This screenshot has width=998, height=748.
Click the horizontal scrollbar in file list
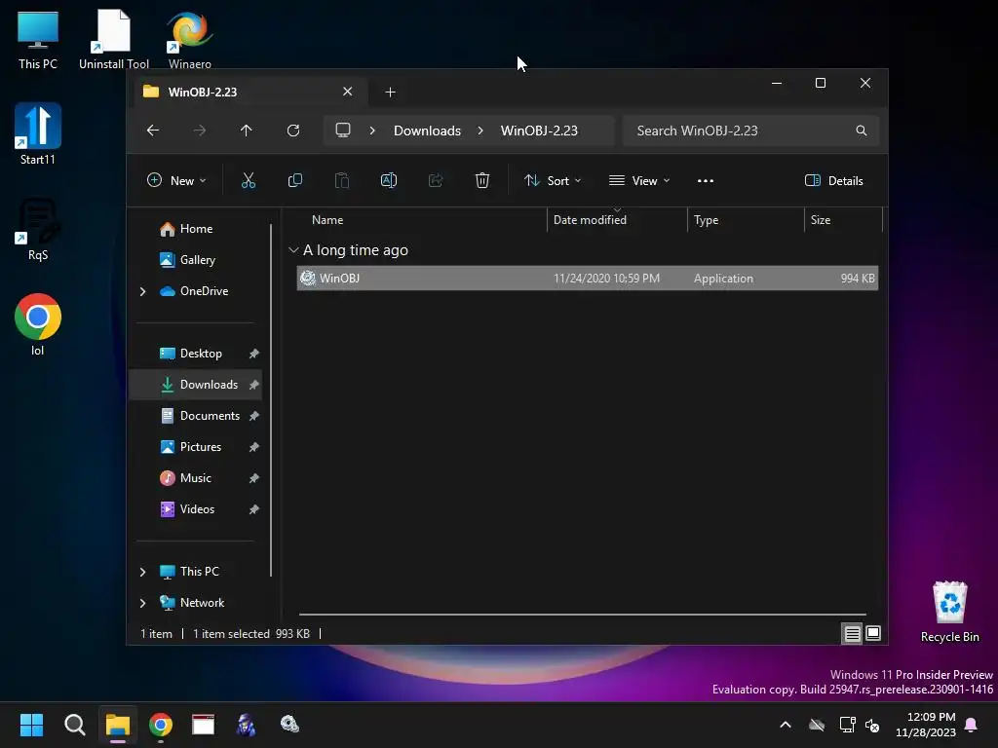pos(583,615)
